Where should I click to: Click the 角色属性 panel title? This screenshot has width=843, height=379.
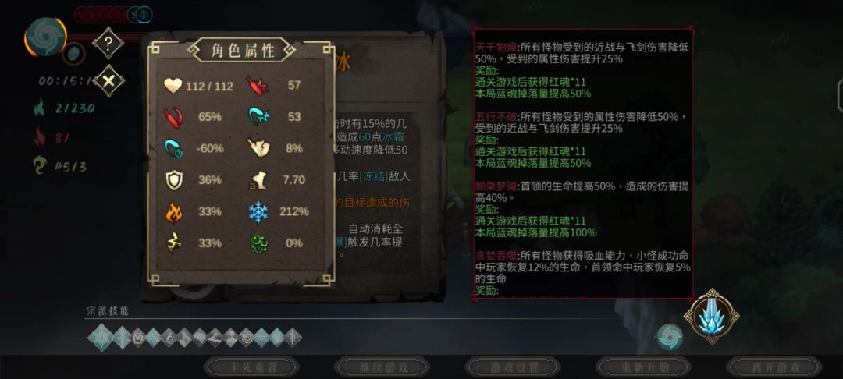point(242,51)
